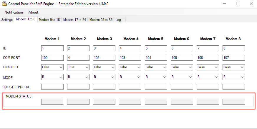The width and height of the screenshot is (257, 129).
Task: Click Modem 2 COM PORT field
Action: [78, 58]
